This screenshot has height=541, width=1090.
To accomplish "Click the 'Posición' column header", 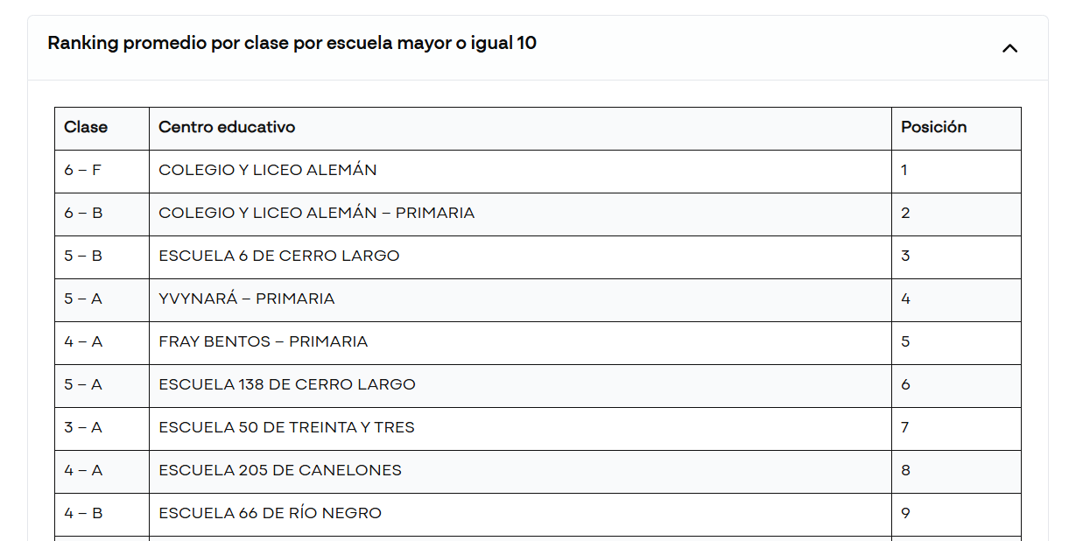I will tap(933, 127).
